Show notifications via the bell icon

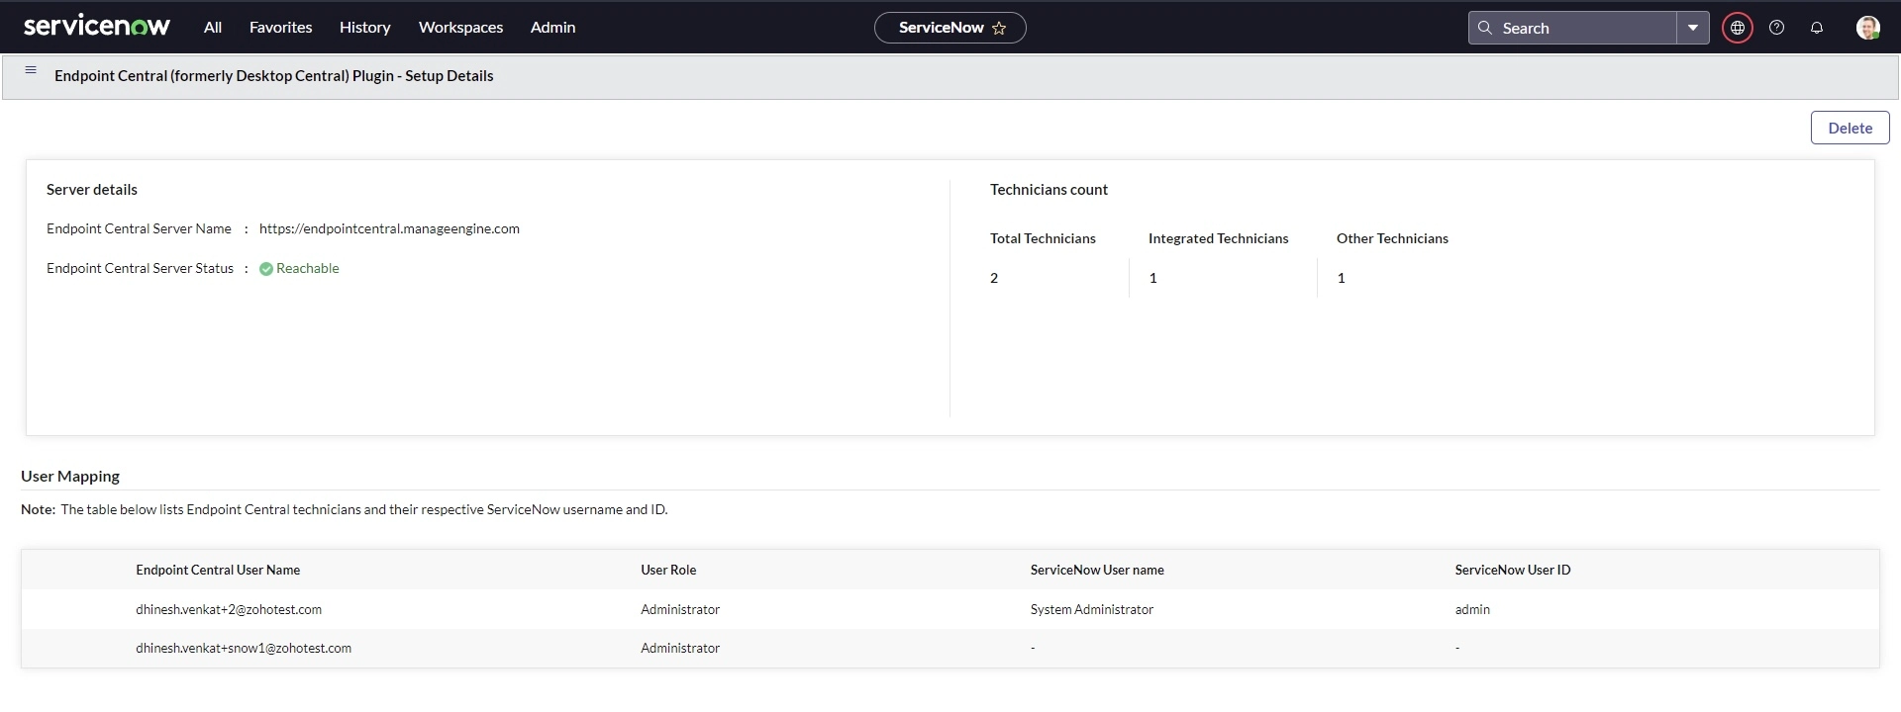click(x=1817, y=28)
